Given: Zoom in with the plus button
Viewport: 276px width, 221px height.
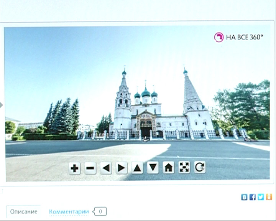Looking at the screenshot, I should tap(75, 168).
